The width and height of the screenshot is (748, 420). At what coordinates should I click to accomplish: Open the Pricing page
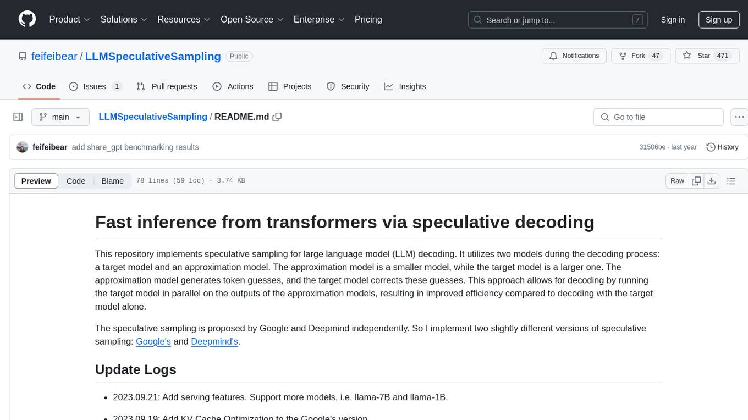369,19
